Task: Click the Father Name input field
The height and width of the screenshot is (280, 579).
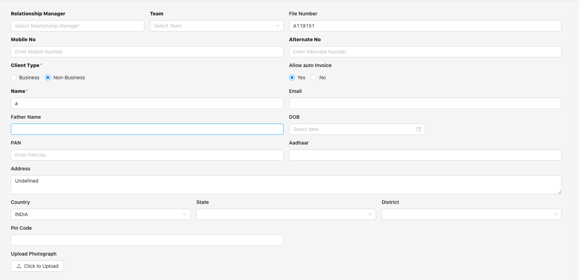Action: click(147, 129)
